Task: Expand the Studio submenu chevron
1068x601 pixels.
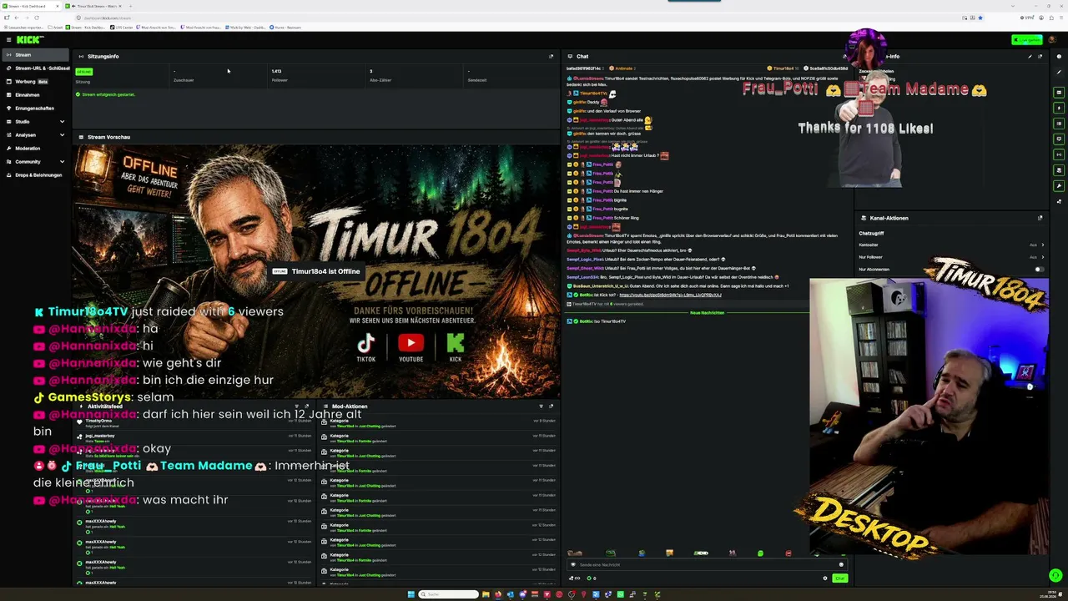Action: tap(62, 122)
